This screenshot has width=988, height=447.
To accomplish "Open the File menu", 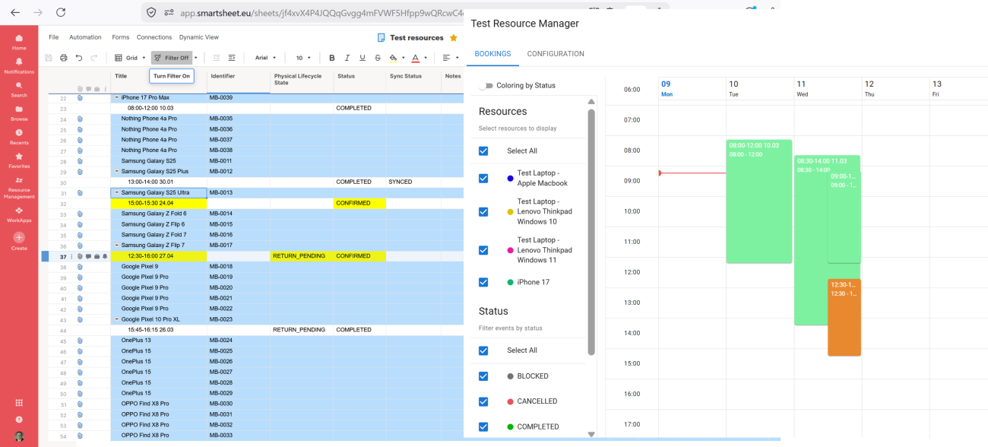I will [x=54, y=37].
